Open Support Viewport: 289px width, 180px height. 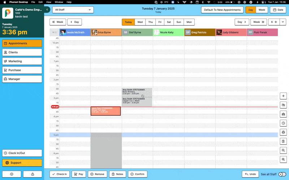(x=22, y=163)
